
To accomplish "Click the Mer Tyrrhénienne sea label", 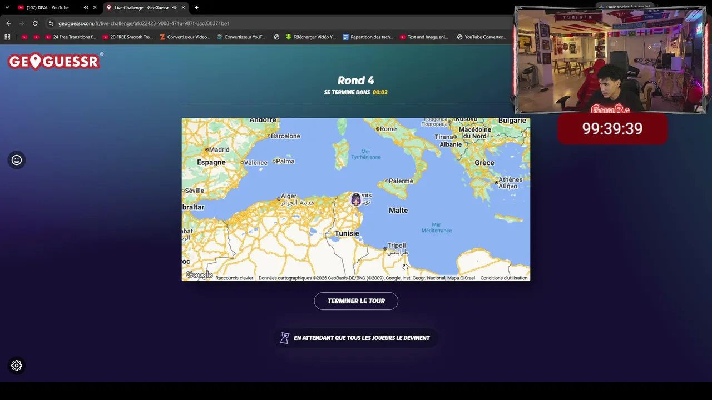I will coord(365,154).
